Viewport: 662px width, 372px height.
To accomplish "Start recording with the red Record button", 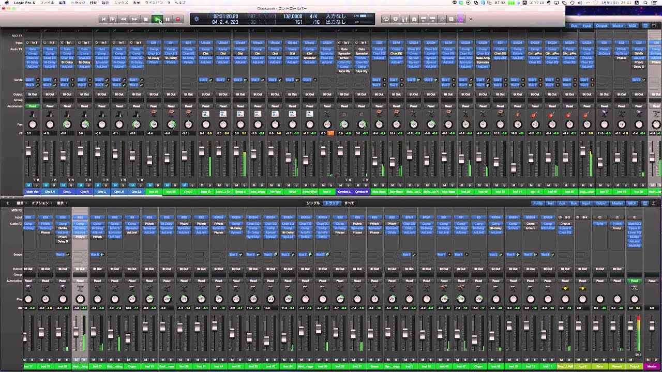I will (178, 19).
